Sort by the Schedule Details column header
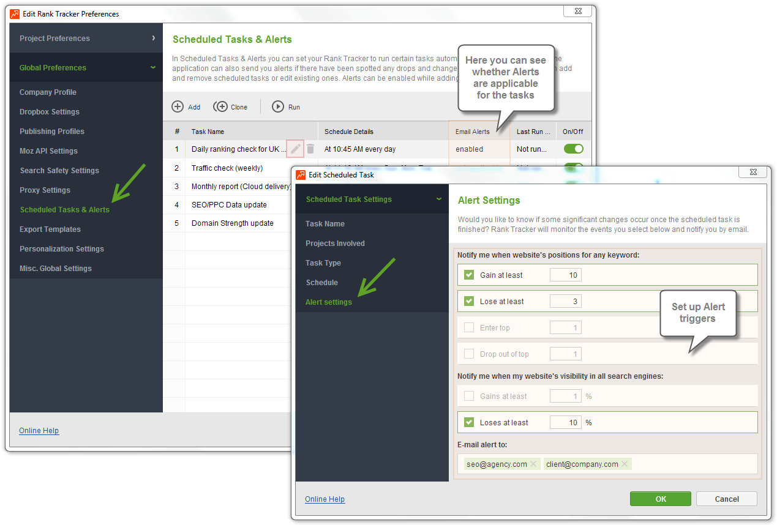 click(x=383, y=132)
